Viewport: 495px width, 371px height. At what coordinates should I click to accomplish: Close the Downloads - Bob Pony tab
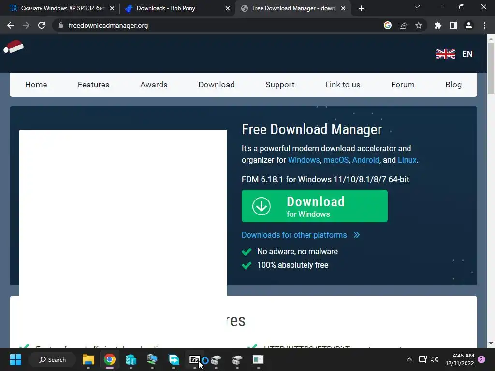228,8
